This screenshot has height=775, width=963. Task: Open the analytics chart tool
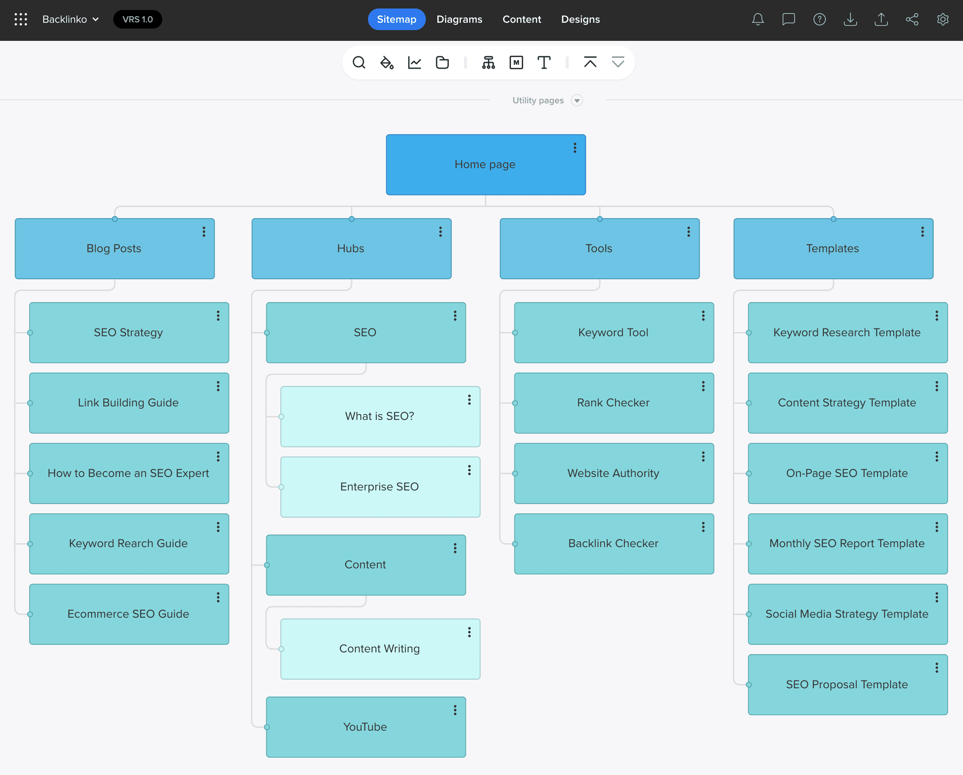(x=415, y=62)
